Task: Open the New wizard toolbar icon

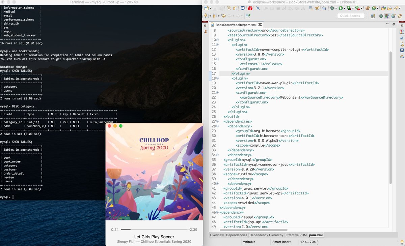Action: click(x=206, y=8)
